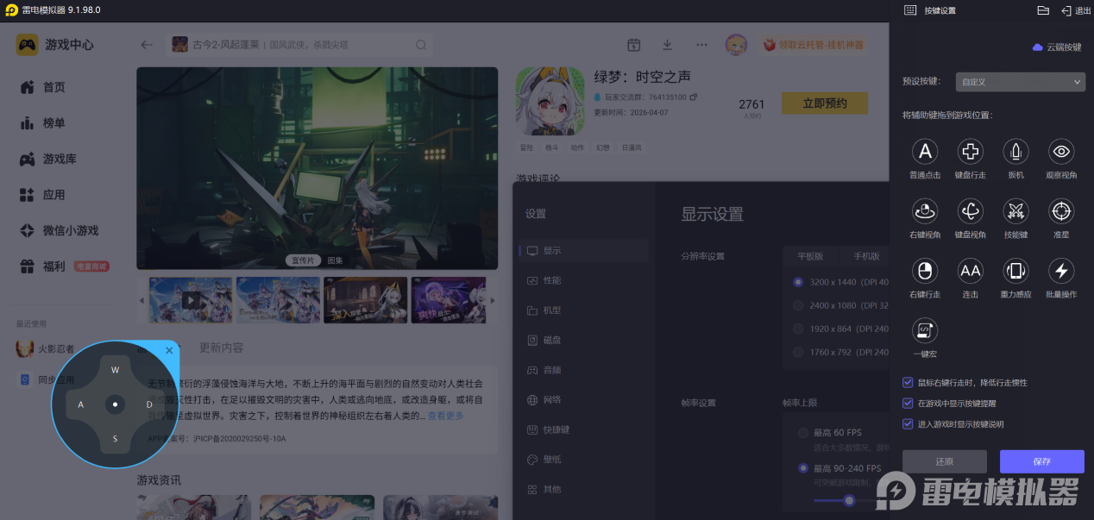
Task: Remove the WASD walking pad with its X
Action: [169, 350]
